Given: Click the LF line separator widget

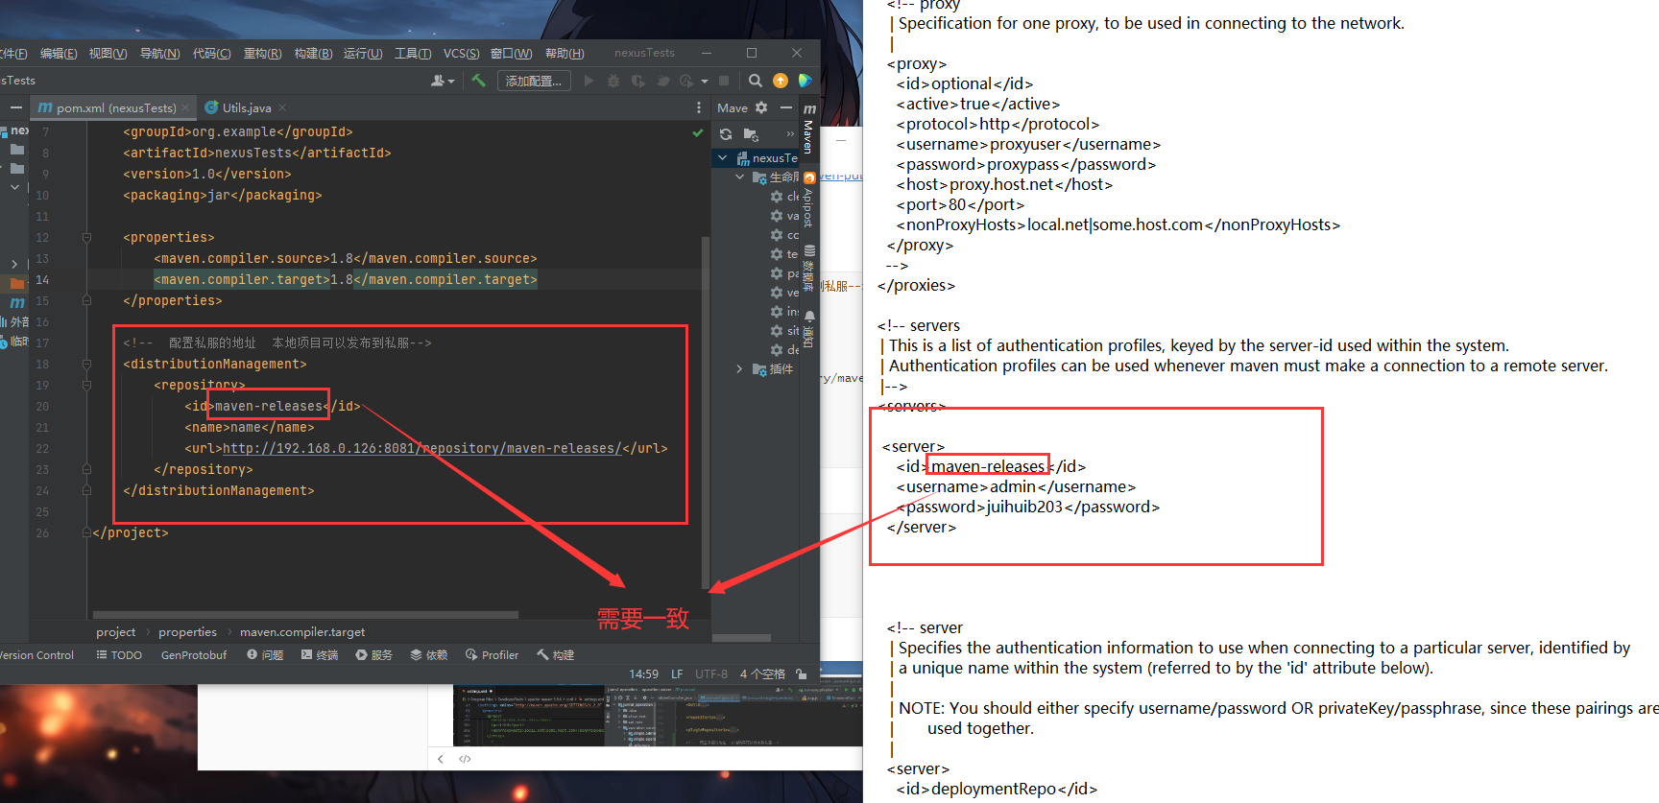Looking at the screenshot, I should tap(677, 674).
